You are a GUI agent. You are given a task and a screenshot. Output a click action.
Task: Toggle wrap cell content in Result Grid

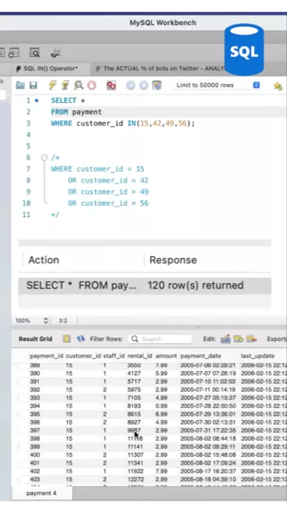[x=66, y=339]
